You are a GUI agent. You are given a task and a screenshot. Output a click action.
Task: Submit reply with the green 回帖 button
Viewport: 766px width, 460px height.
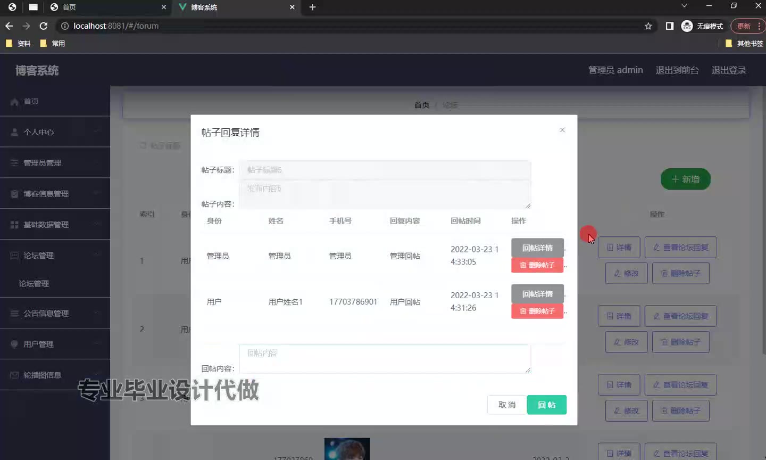(547, 405)
